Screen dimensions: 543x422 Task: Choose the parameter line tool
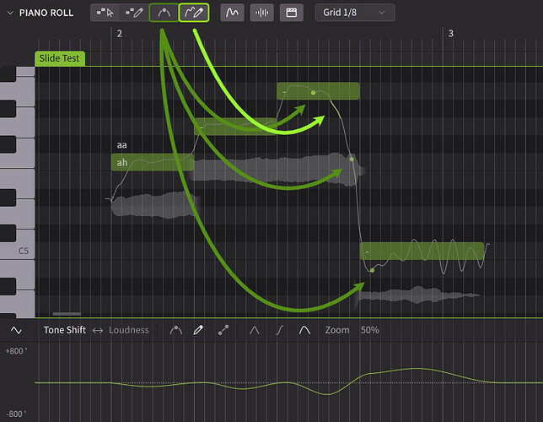(223, 330)
